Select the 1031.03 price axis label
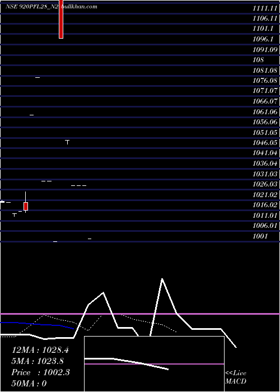 tap(265, 174)
